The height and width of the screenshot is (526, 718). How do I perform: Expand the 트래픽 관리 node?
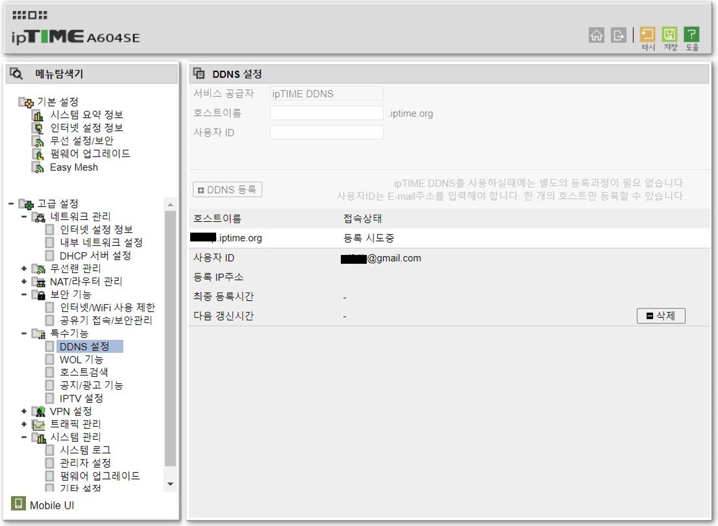pos(24,424)
